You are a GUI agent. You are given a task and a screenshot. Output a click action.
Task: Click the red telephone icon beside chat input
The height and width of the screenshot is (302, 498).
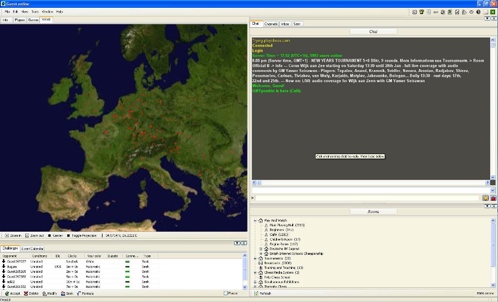[493, 198]
